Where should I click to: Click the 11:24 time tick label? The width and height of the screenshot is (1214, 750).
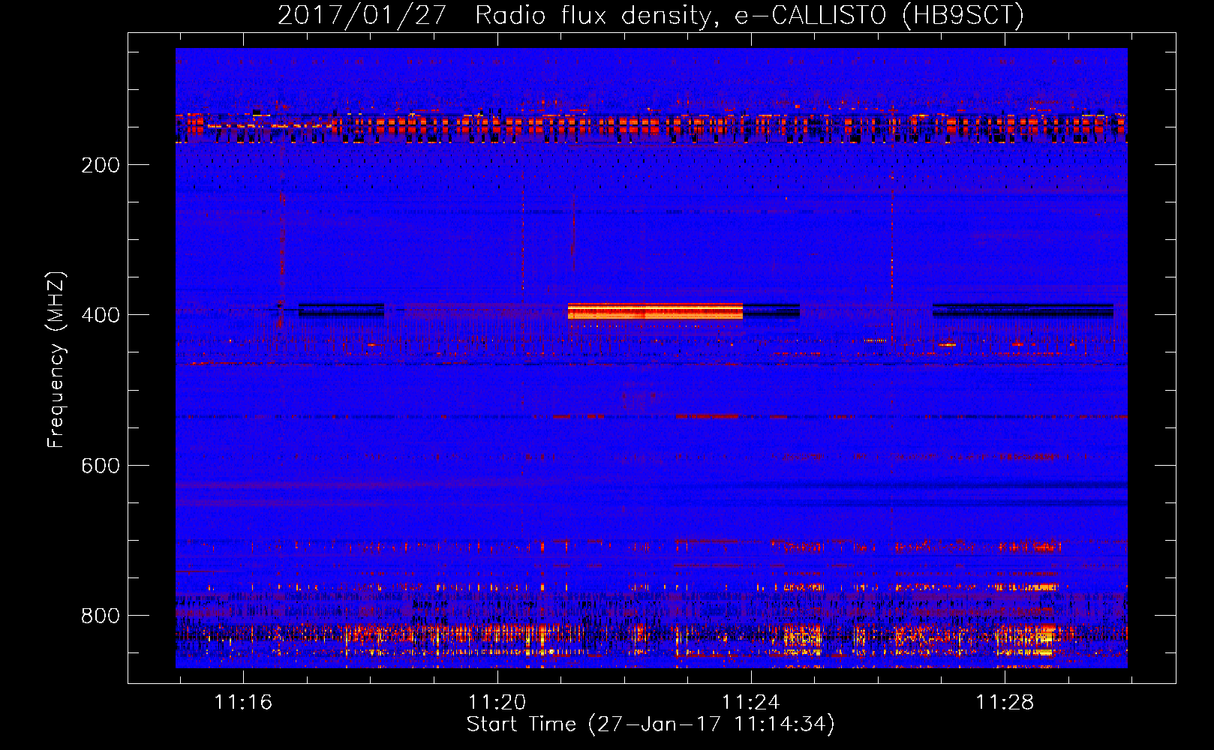750,703
